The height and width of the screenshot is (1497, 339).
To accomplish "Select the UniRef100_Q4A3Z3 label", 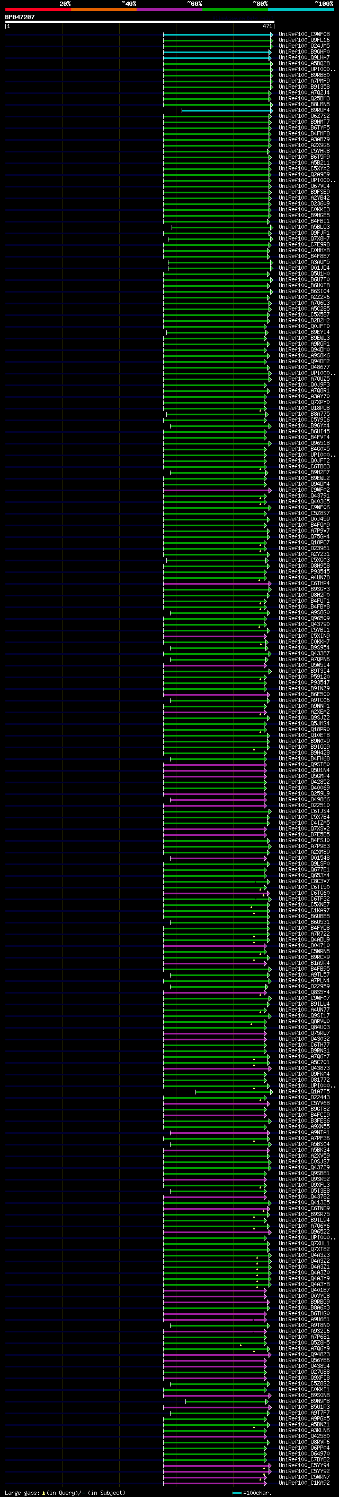I will (x=304, y=1255).
